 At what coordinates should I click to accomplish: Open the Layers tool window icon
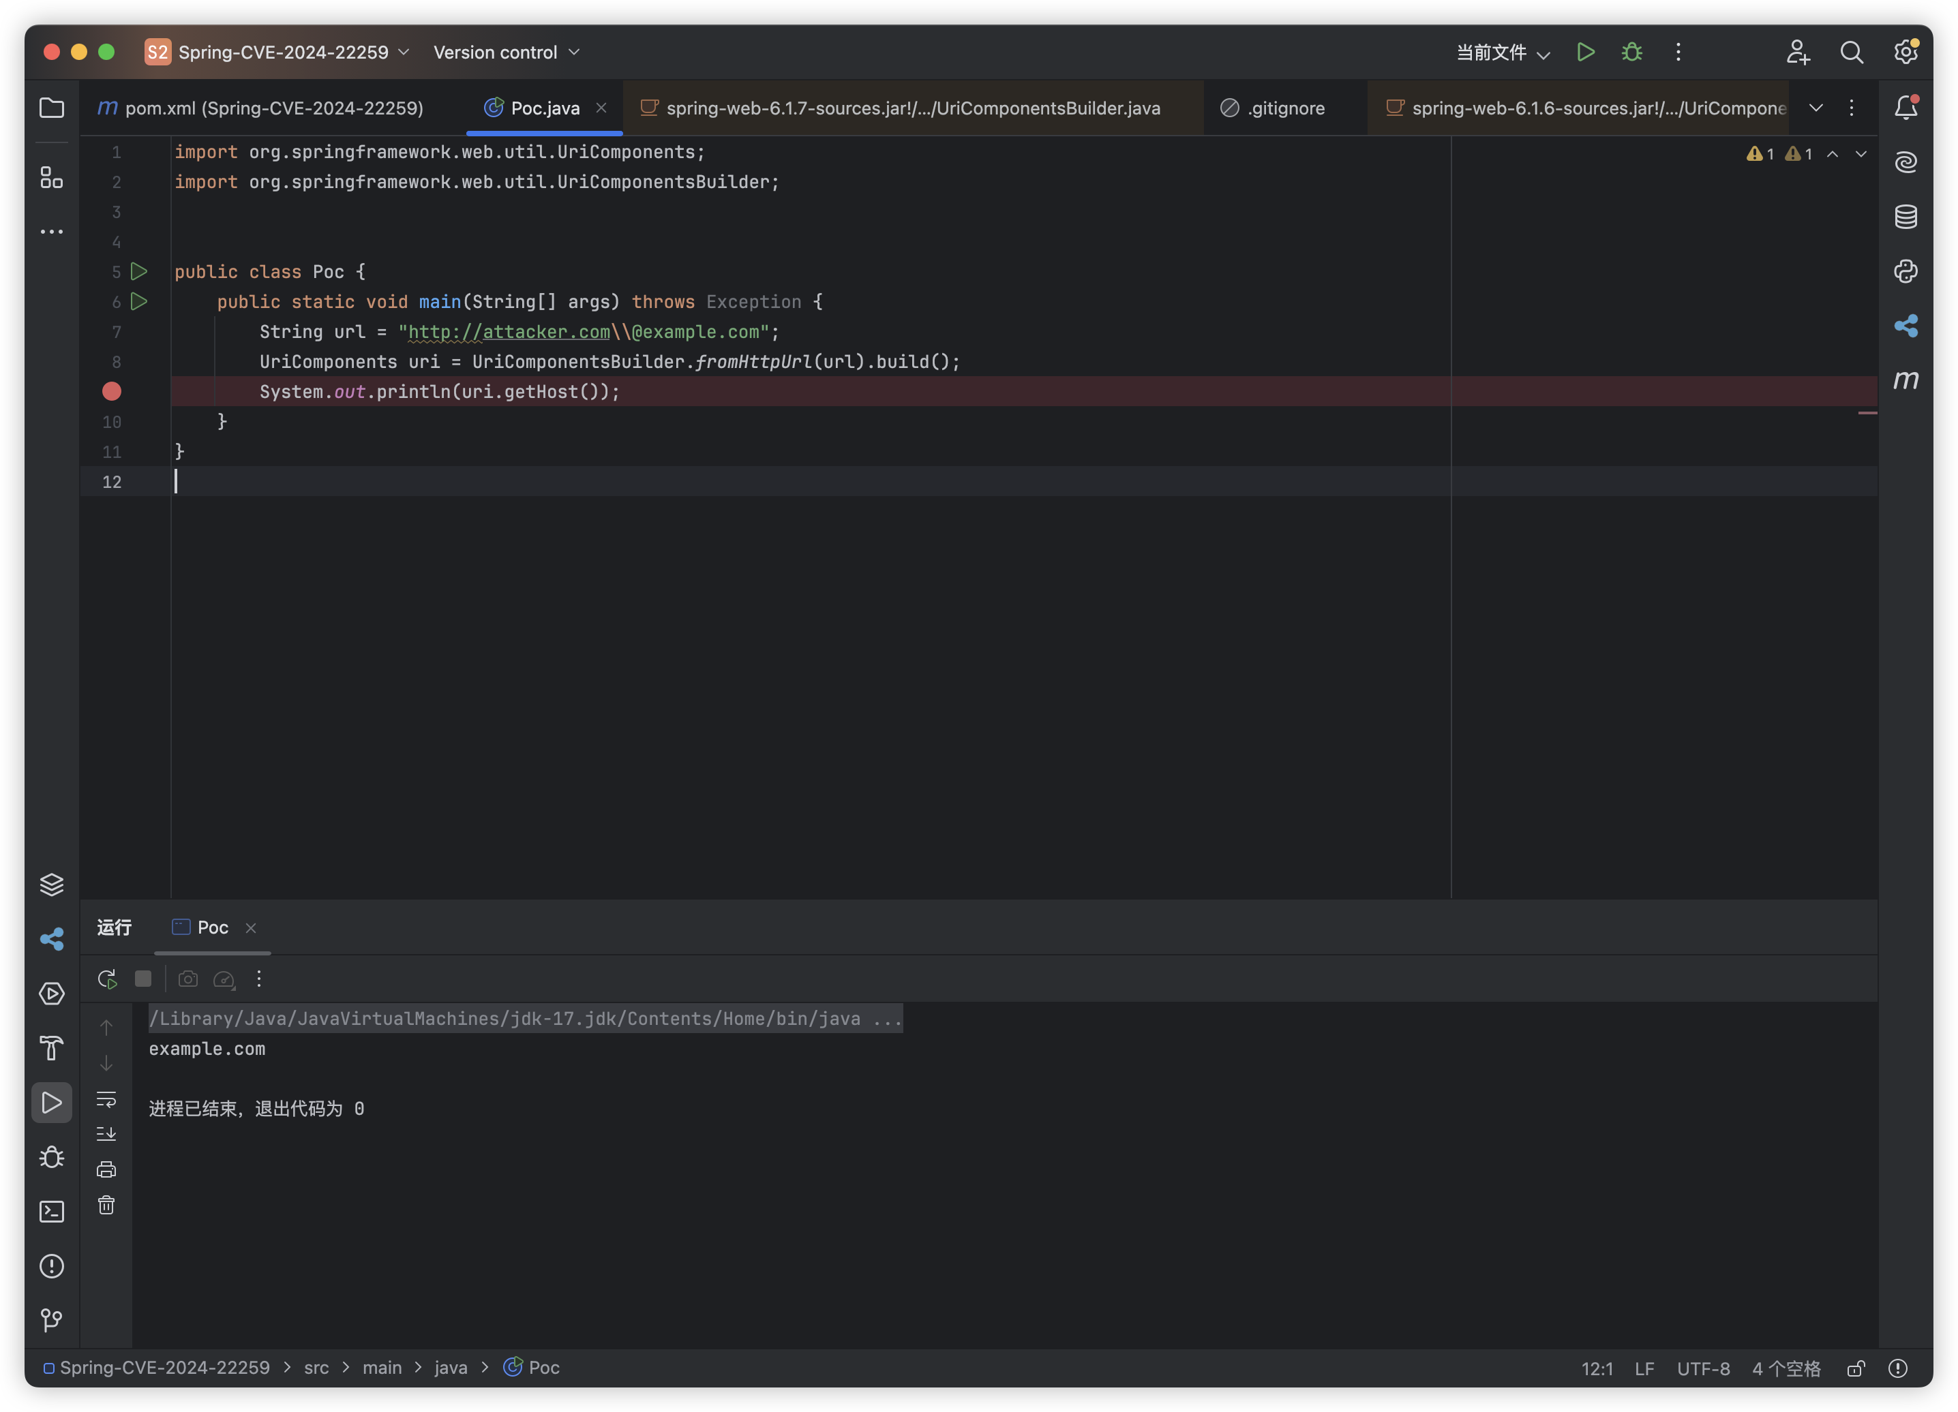pyautogui.click(x=52, y=885)
